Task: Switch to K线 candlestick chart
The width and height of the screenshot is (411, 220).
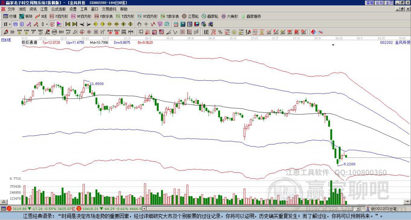Action: 41,16
